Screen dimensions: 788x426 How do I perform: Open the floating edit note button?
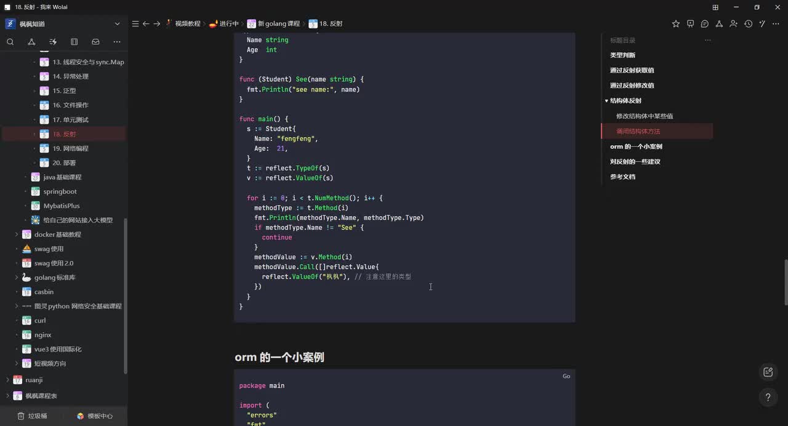[x=768, y=372]
